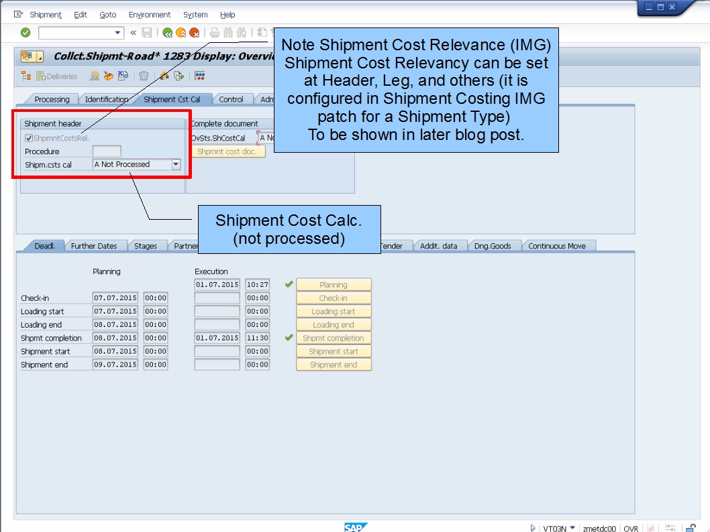Screen dimensions: 710x532
Task: Click the yellow Exit icon
Action: coord(181,33)
